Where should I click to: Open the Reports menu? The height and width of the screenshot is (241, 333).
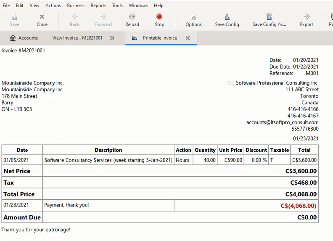(98, 5)
